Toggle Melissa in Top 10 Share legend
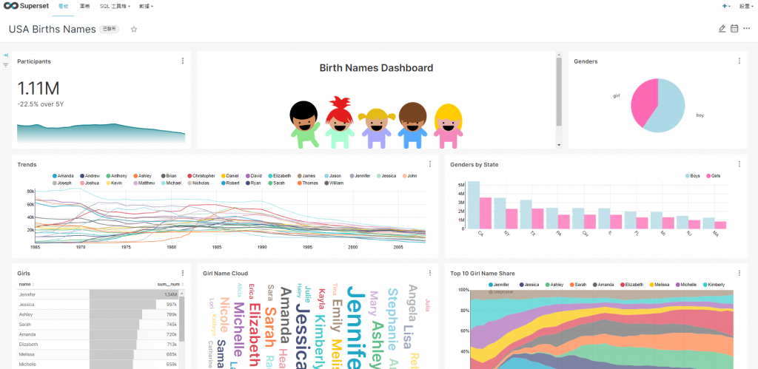The height and width of the screenshot is (369, 758). pyautogui.click(x=660, y=285)
